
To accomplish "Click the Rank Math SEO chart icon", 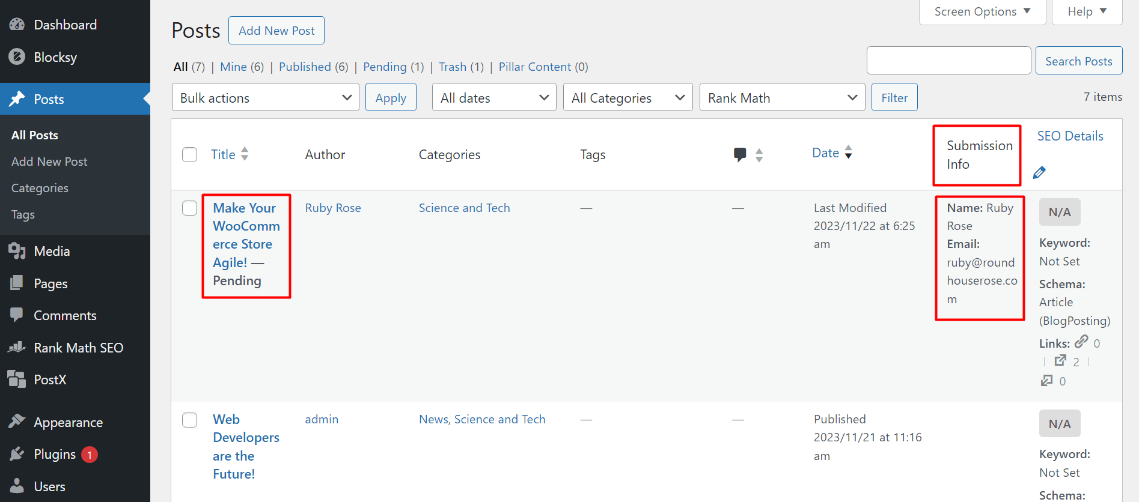I will click(x=17, y=348).
